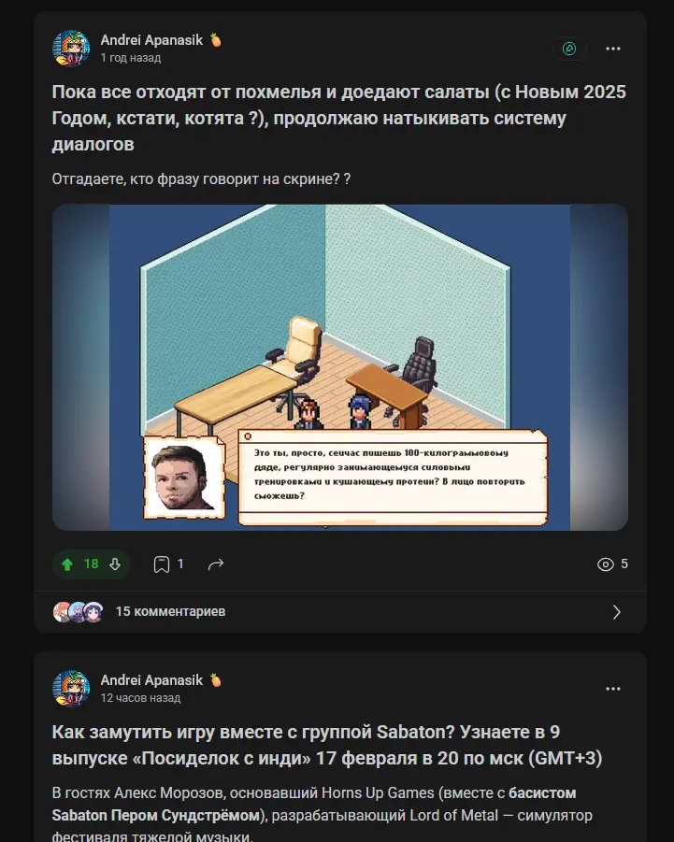Upvote the New Year 2025 post
The image size is (674, 842).
pyautogui.click(x=67, y=564)
